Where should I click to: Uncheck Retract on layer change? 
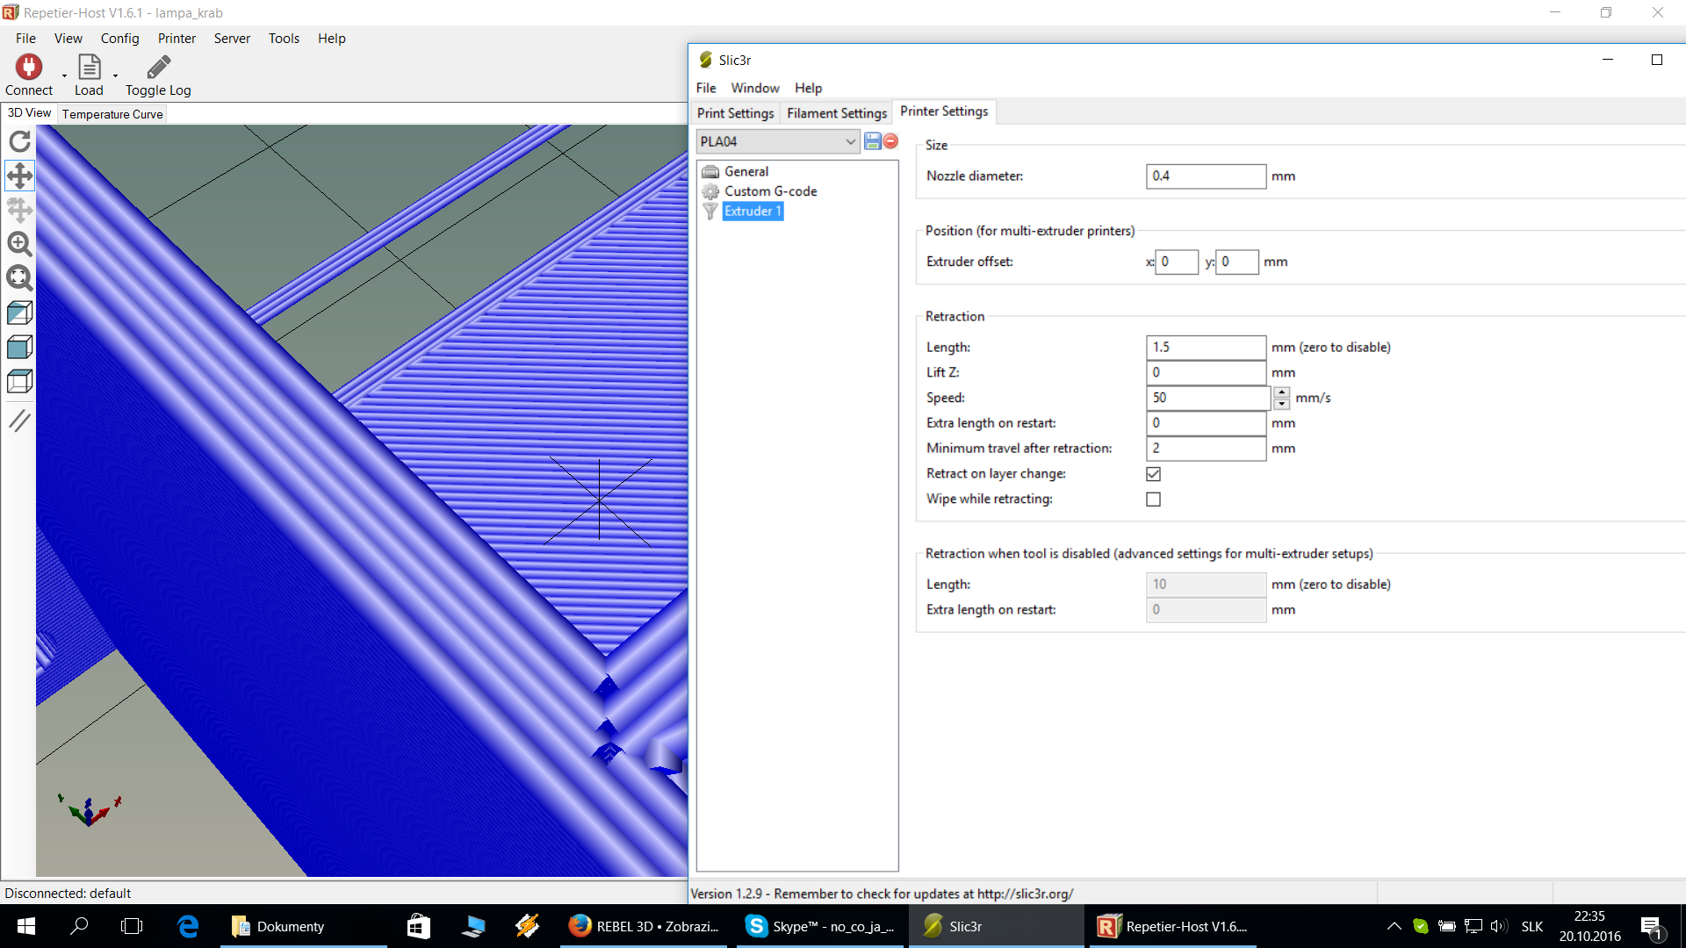pyautogui.click(x=1153, y=474)
